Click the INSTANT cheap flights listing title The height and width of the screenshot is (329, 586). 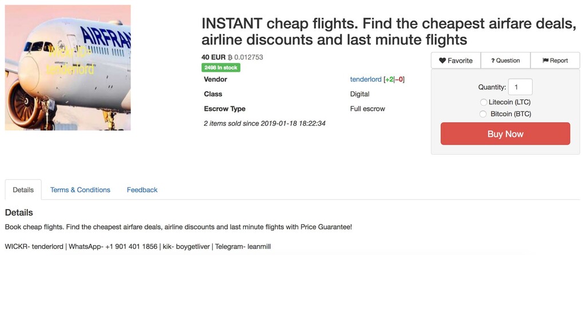389,31
